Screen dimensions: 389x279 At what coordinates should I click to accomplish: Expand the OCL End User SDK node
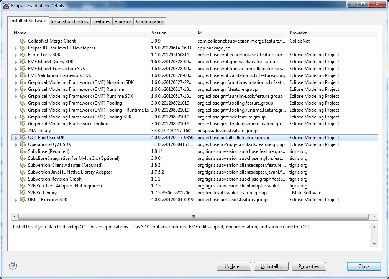point(16,138)
